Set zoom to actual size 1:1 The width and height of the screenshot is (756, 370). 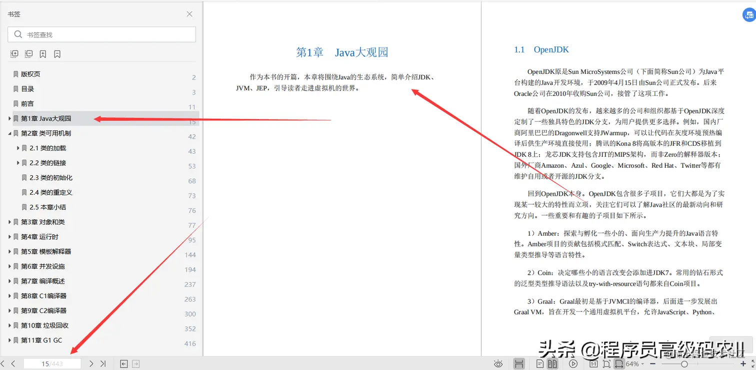tap(594, 364)
